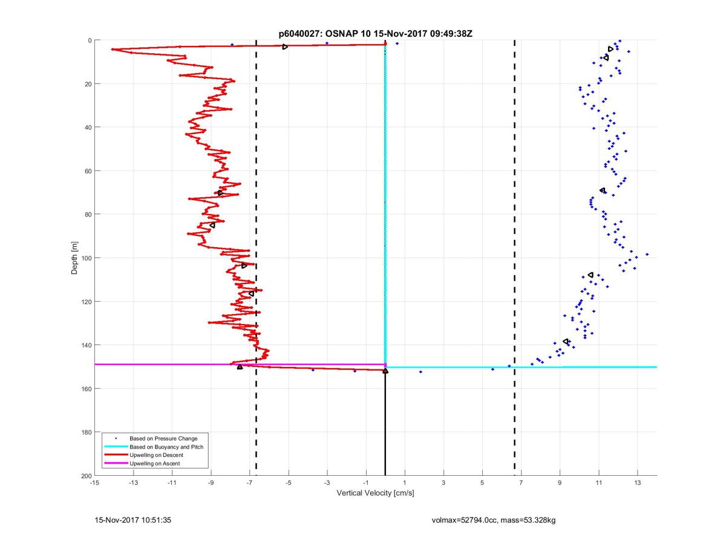726x535 pixels.
Task: Click depth-axis tick label "120"
Action: click(x=86, y=301)
